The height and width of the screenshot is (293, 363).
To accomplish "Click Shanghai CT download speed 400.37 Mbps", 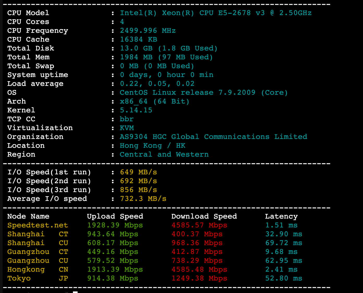I will (x=197, y=234).
